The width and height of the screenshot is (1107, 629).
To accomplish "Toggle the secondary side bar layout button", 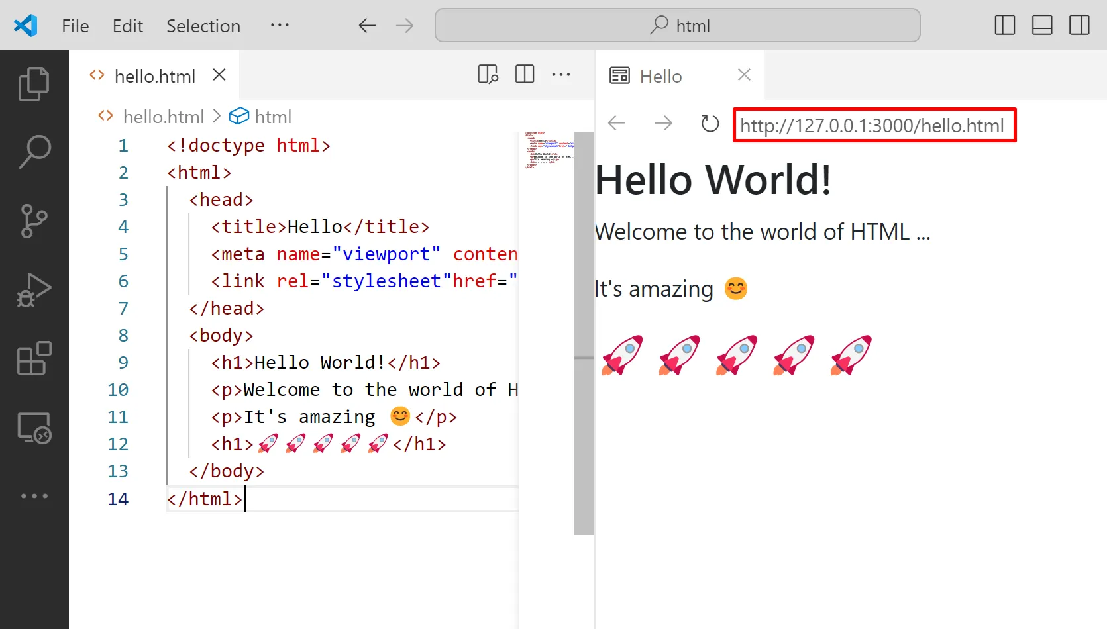I will coord(1079,25).
